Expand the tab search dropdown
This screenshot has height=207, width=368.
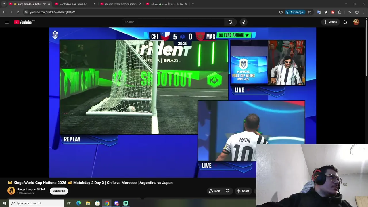pos(4,4)
